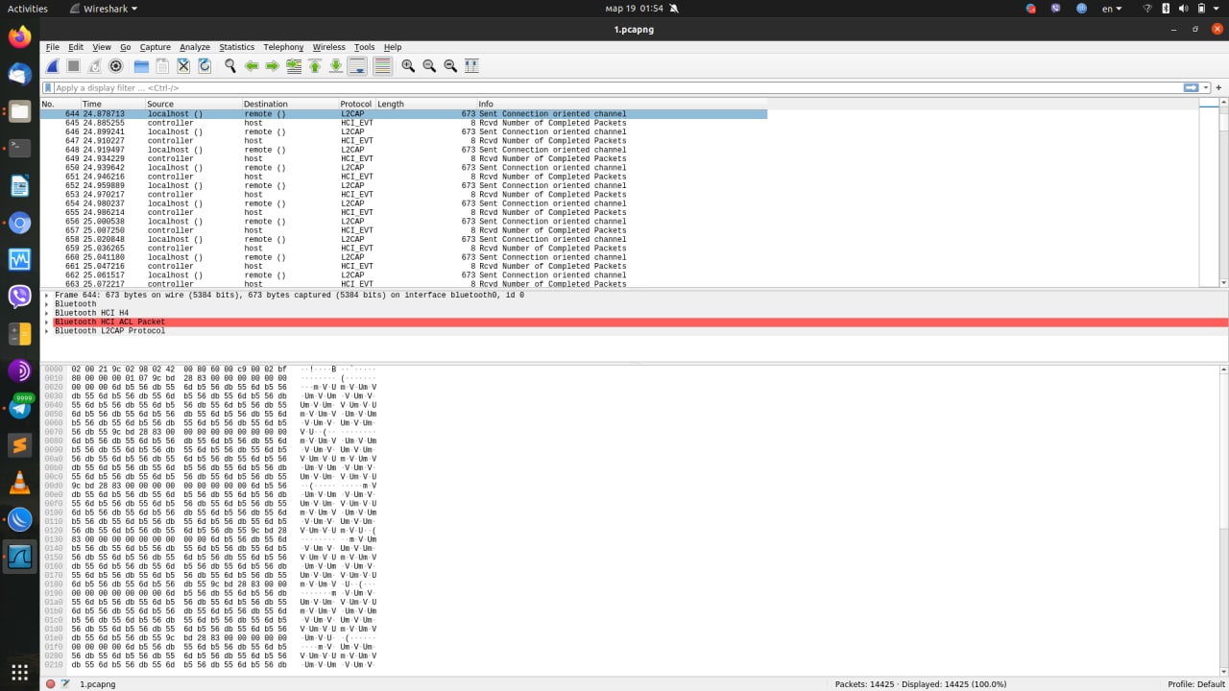
Task: Open Telegram from the dock
Action: (x=19, y=408)
